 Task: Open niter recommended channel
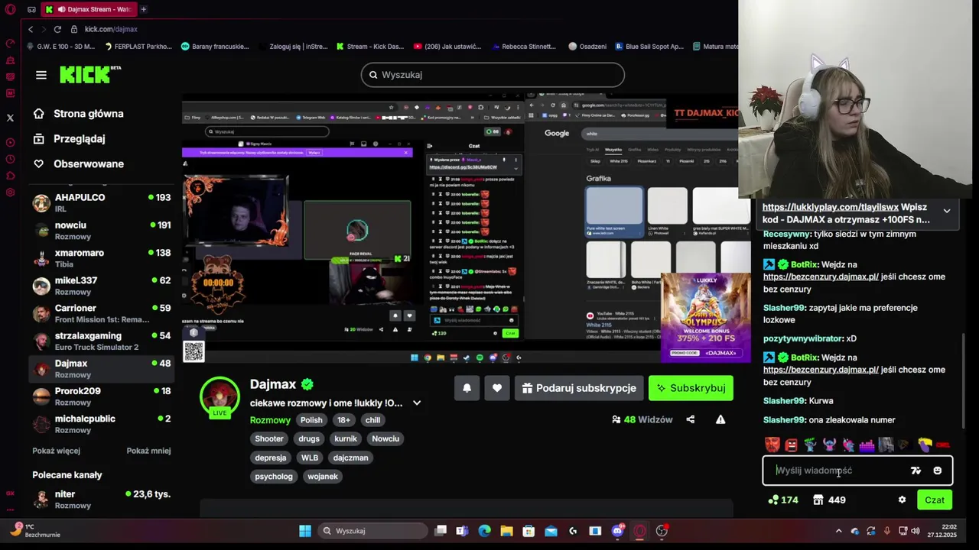coord(102,500)
